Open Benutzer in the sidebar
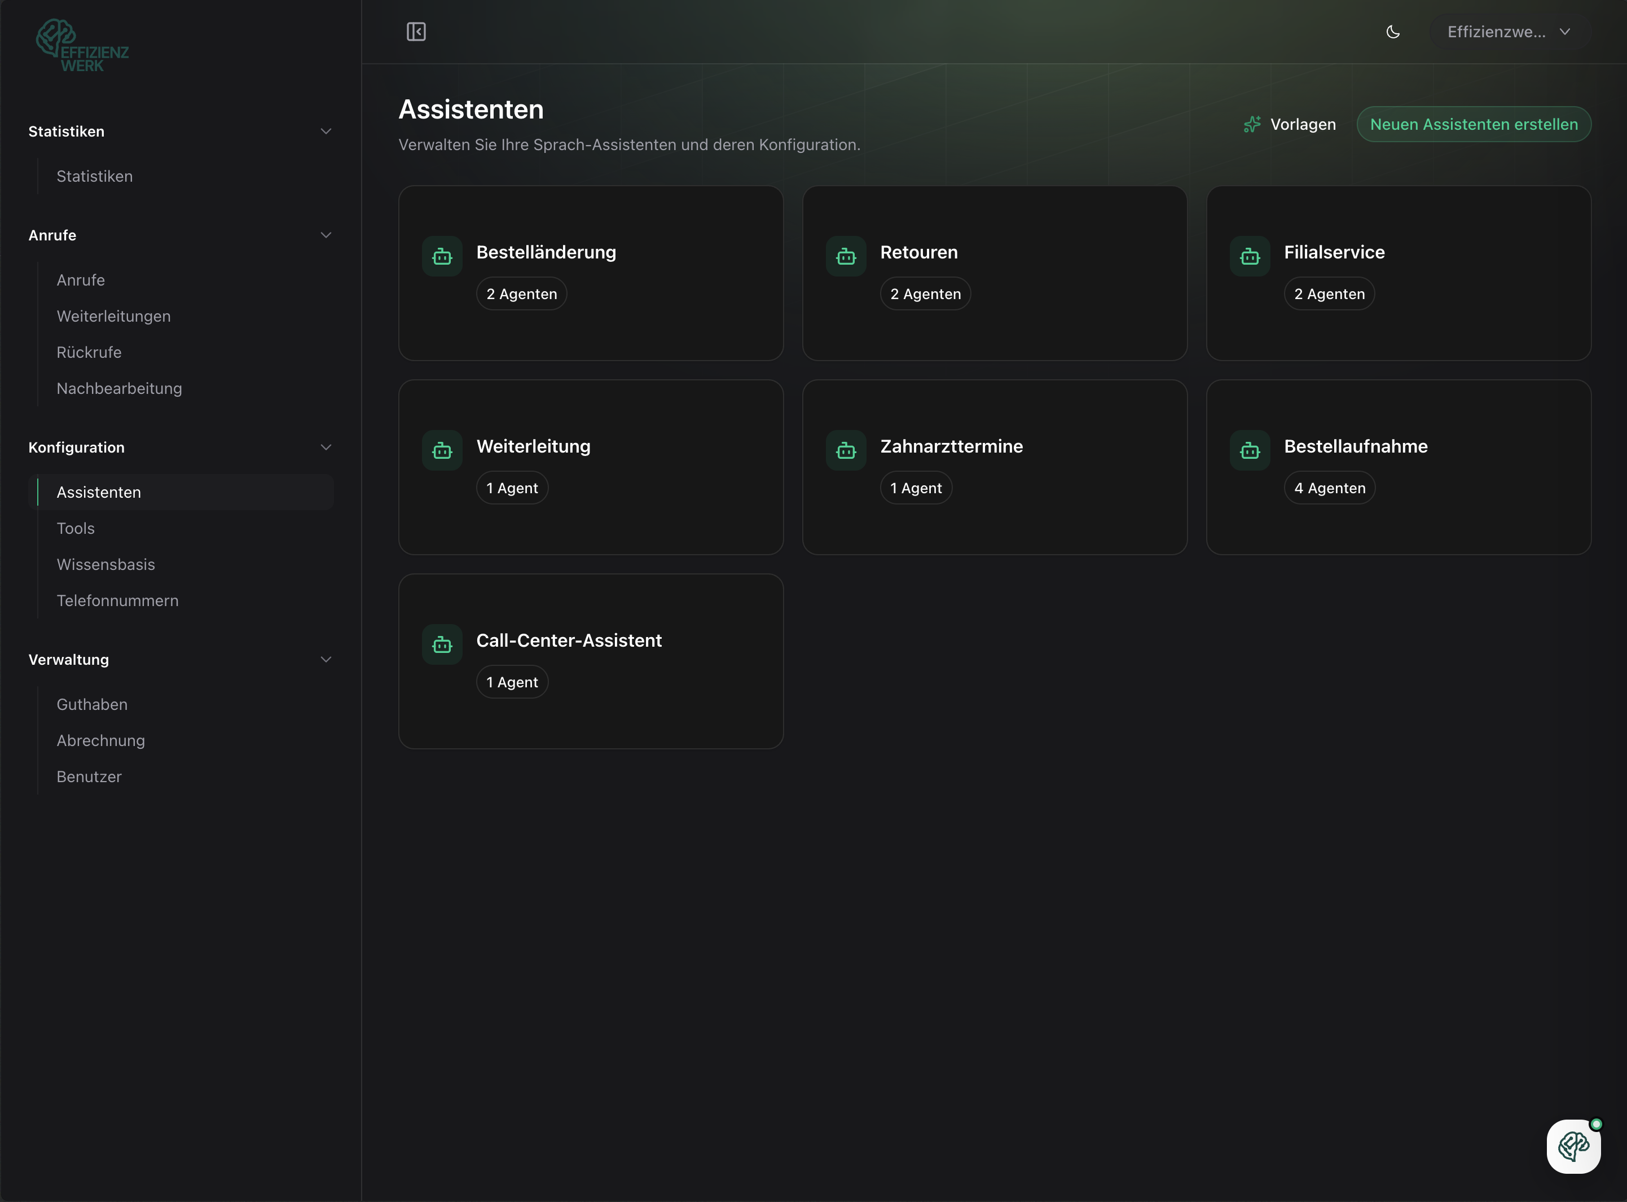Viewport: 1627px width, 1202px height. pos(89,777)
